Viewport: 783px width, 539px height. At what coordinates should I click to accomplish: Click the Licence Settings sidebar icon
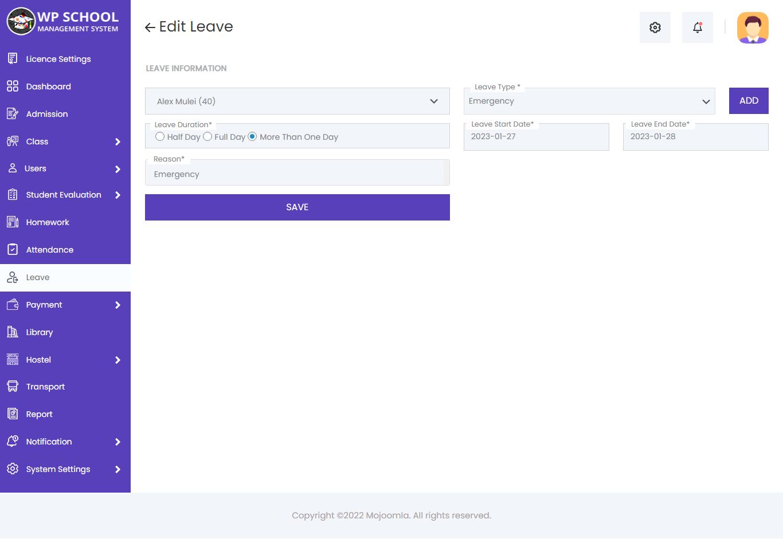point(13,58)
